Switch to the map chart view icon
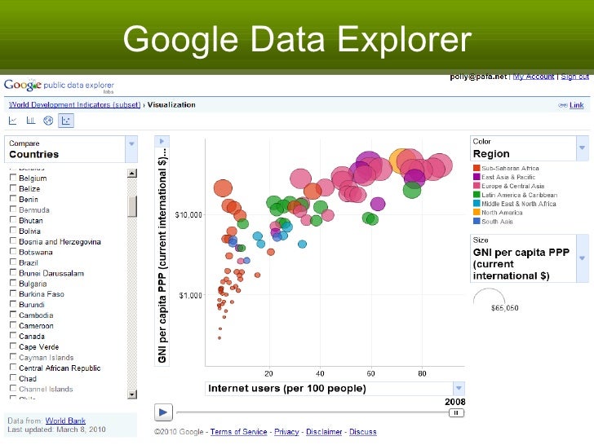This screenshot has width=594, height=445. (48, 121)
